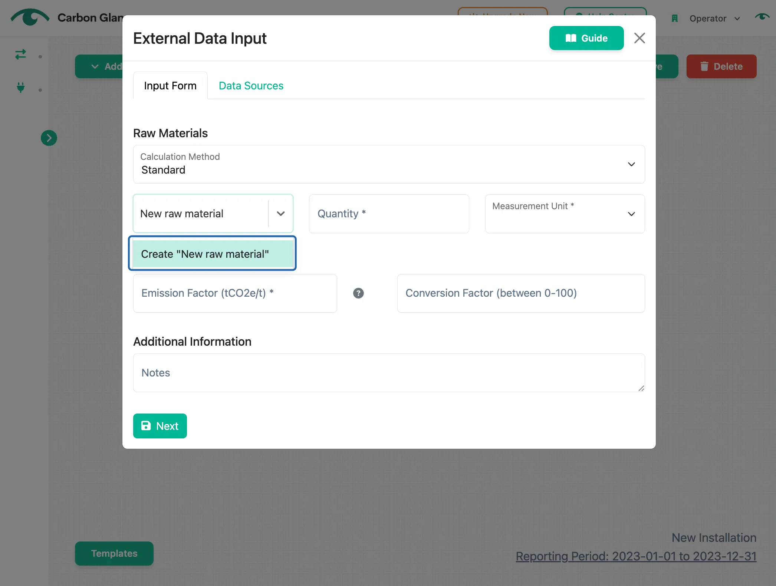Screen dimensions: 776x586
Task: Click into the Notes text area
Action: tap(389, 373)
